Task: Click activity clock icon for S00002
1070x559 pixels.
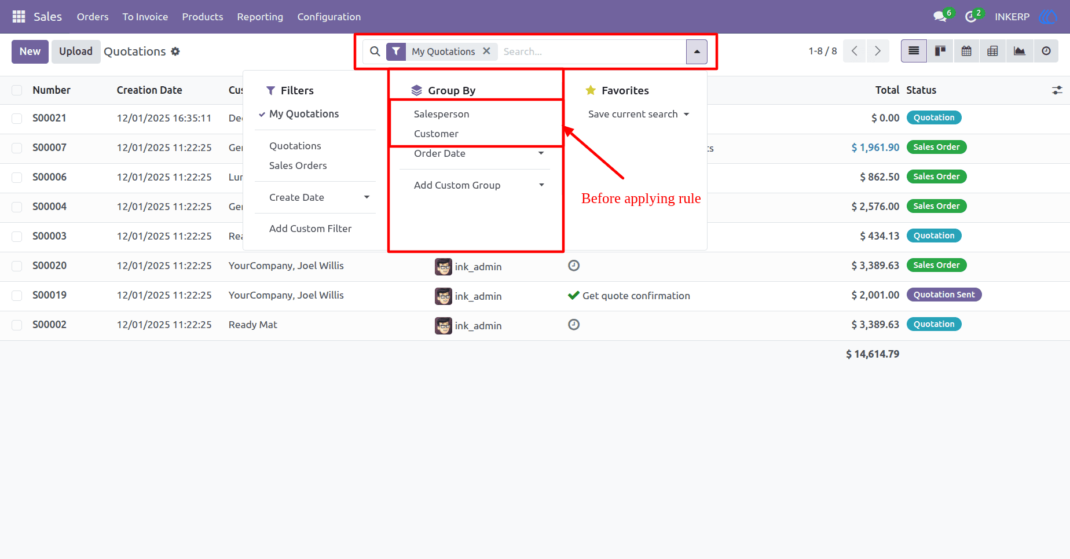Action: click(x=574, y=325)
